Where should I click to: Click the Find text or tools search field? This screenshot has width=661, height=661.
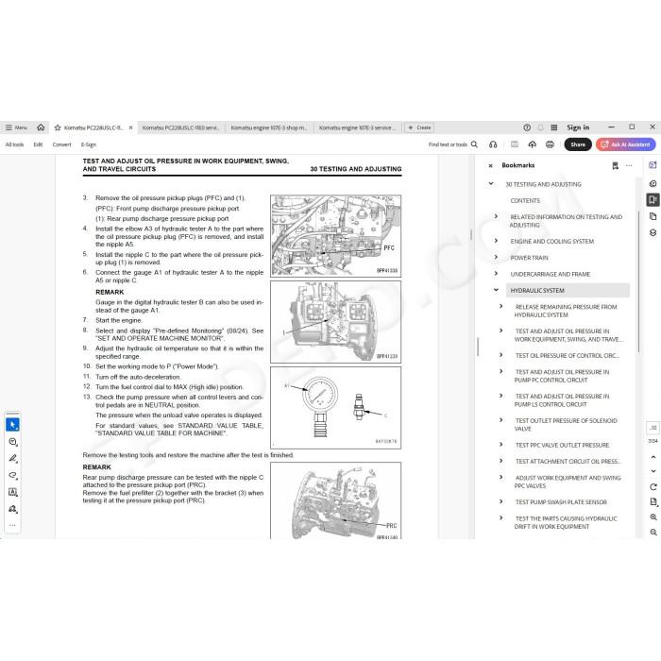point(452,144)
